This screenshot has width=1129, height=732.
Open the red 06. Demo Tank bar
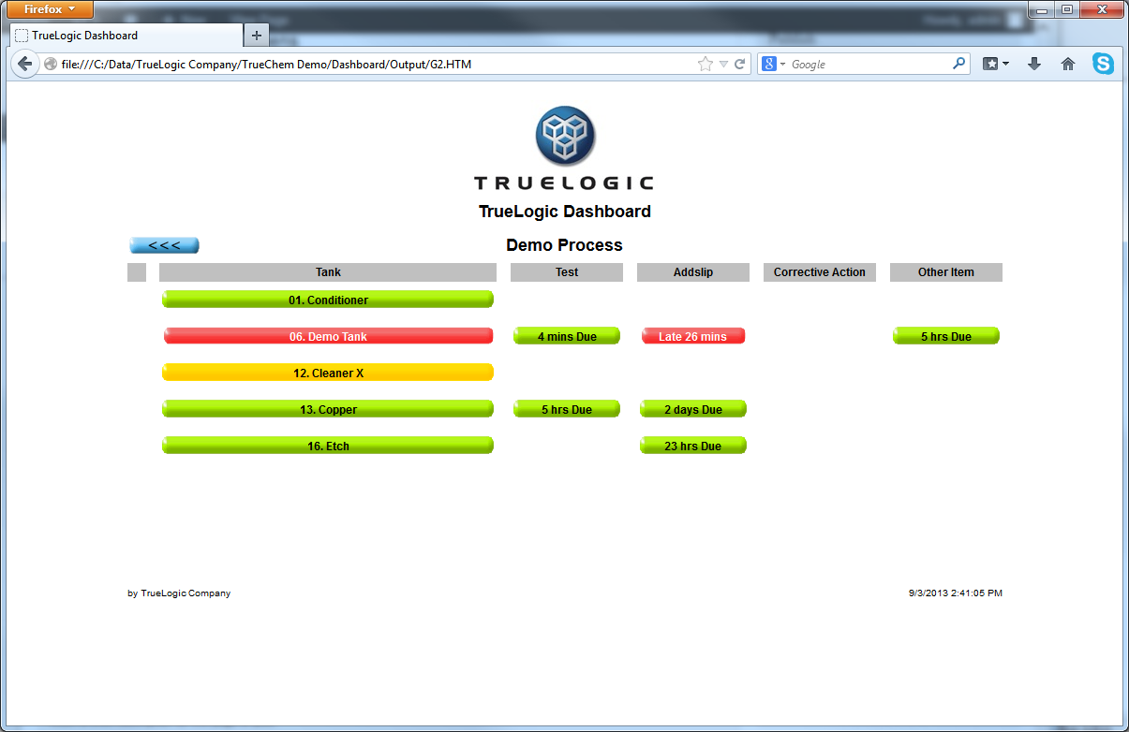(x=328, y=336)
